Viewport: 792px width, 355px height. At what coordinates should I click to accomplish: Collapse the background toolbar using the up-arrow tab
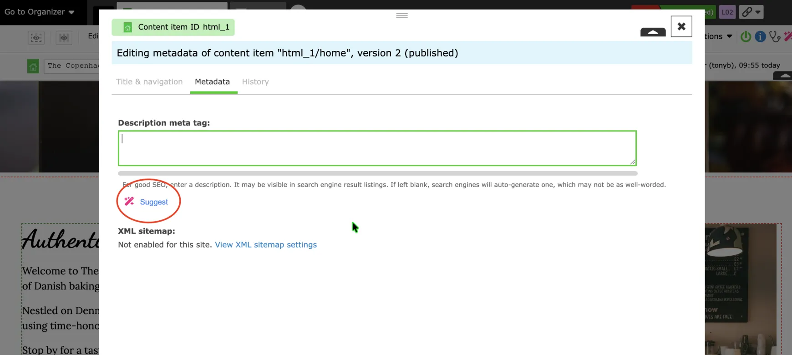point(782,76)
